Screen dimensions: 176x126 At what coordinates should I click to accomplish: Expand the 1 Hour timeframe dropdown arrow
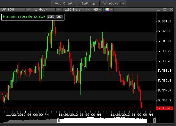58,10
